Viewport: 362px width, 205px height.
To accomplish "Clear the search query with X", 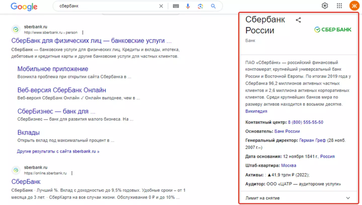I will click(x=161, y=6).
